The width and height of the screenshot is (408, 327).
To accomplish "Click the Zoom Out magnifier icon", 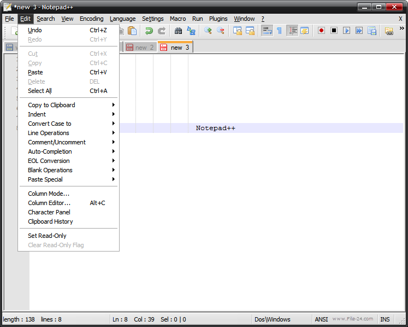I will tap(221, 31).
